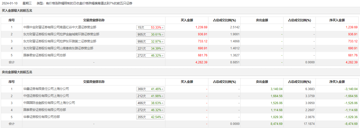Click 净买入金额 header in the sell table
Image resolution: width=360 pixels, height=128 pixels.
tap(337, 82)
